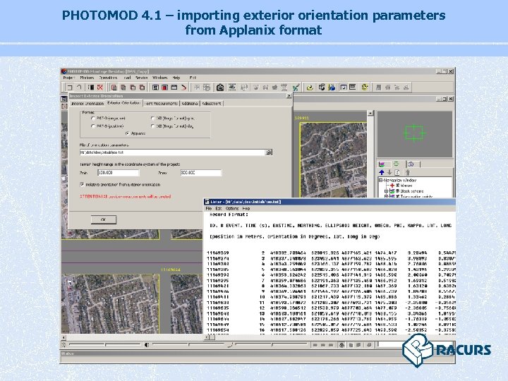Screen dimensions: 508x381
Task: Click the window-with-cursor toolbar icon
Action: tap(344, 87)
